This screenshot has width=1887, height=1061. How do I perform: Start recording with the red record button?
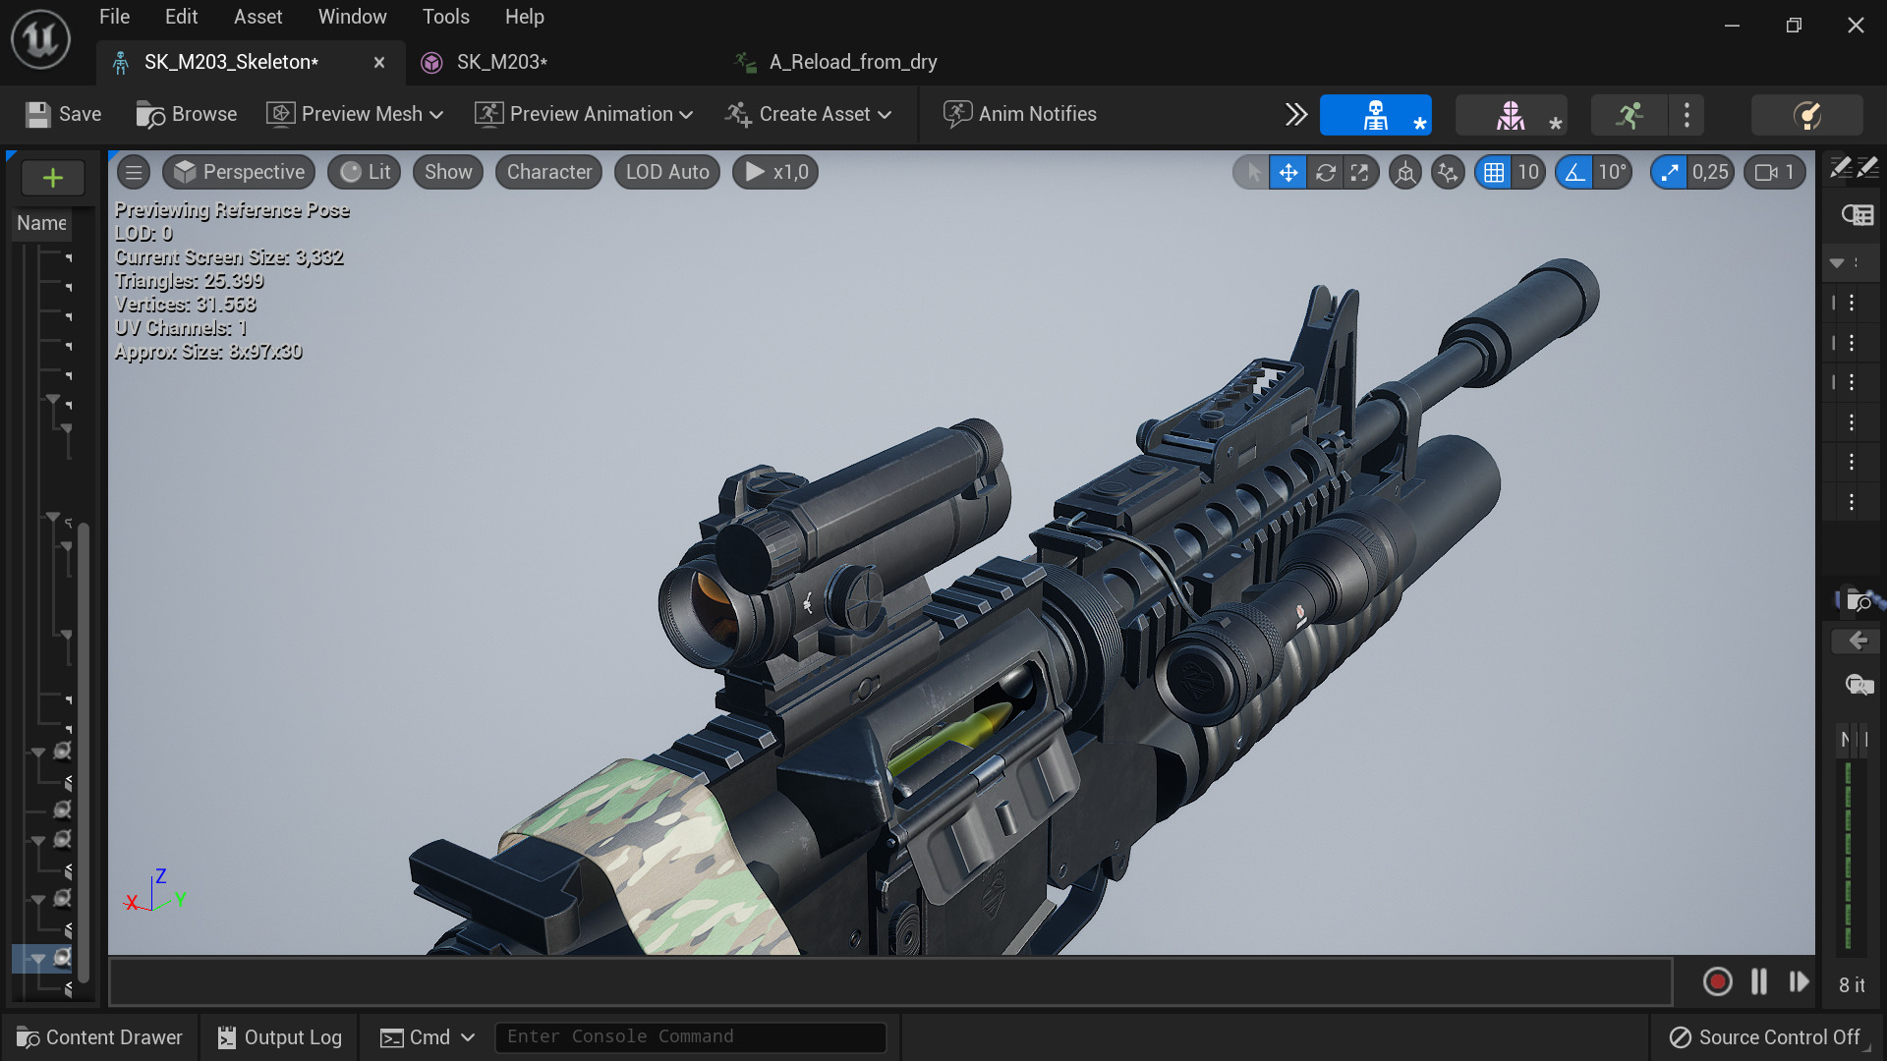click(x=1717, y=982)
